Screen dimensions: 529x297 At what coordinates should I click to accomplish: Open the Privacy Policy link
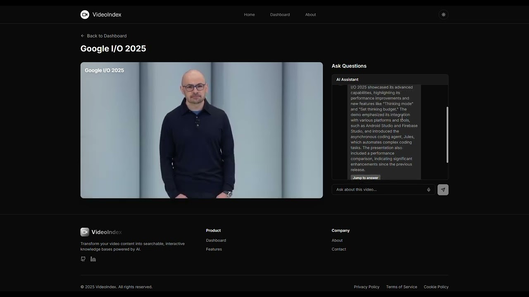tap(367, 287)
